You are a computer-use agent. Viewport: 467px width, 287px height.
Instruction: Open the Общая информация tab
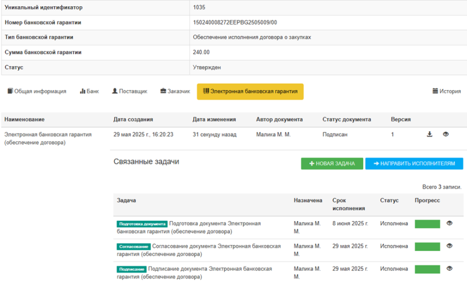37,91
